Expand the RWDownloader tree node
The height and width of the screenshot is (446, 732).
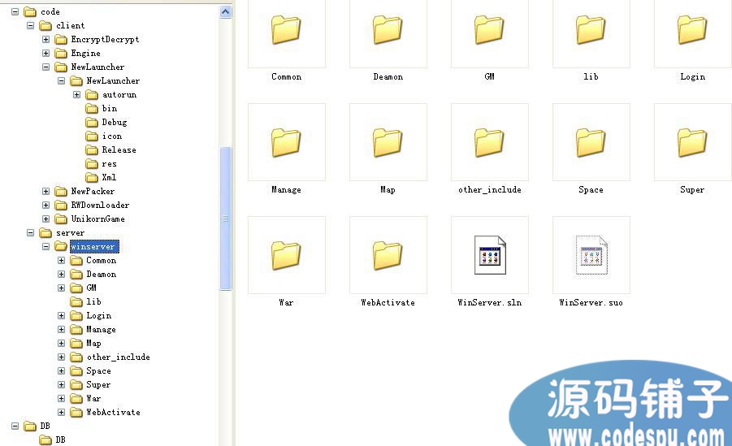point(45,205)
